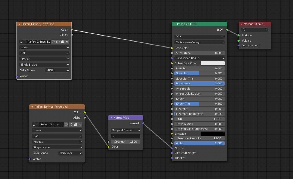Screen dimensions: 293x179
Task: Click the Subsurface value field
Action: tap(199, 53)
